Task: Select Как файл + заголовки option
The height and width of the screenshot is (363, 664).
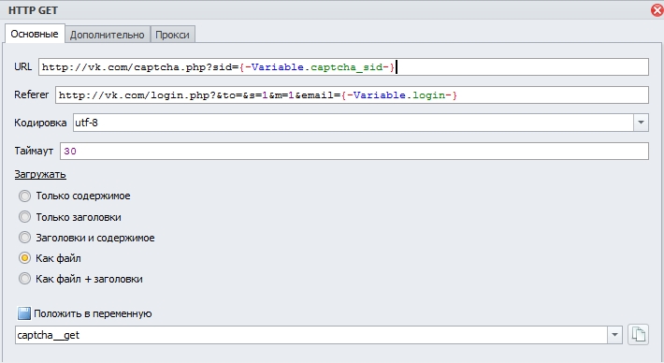Action: (x=24, y=279)
